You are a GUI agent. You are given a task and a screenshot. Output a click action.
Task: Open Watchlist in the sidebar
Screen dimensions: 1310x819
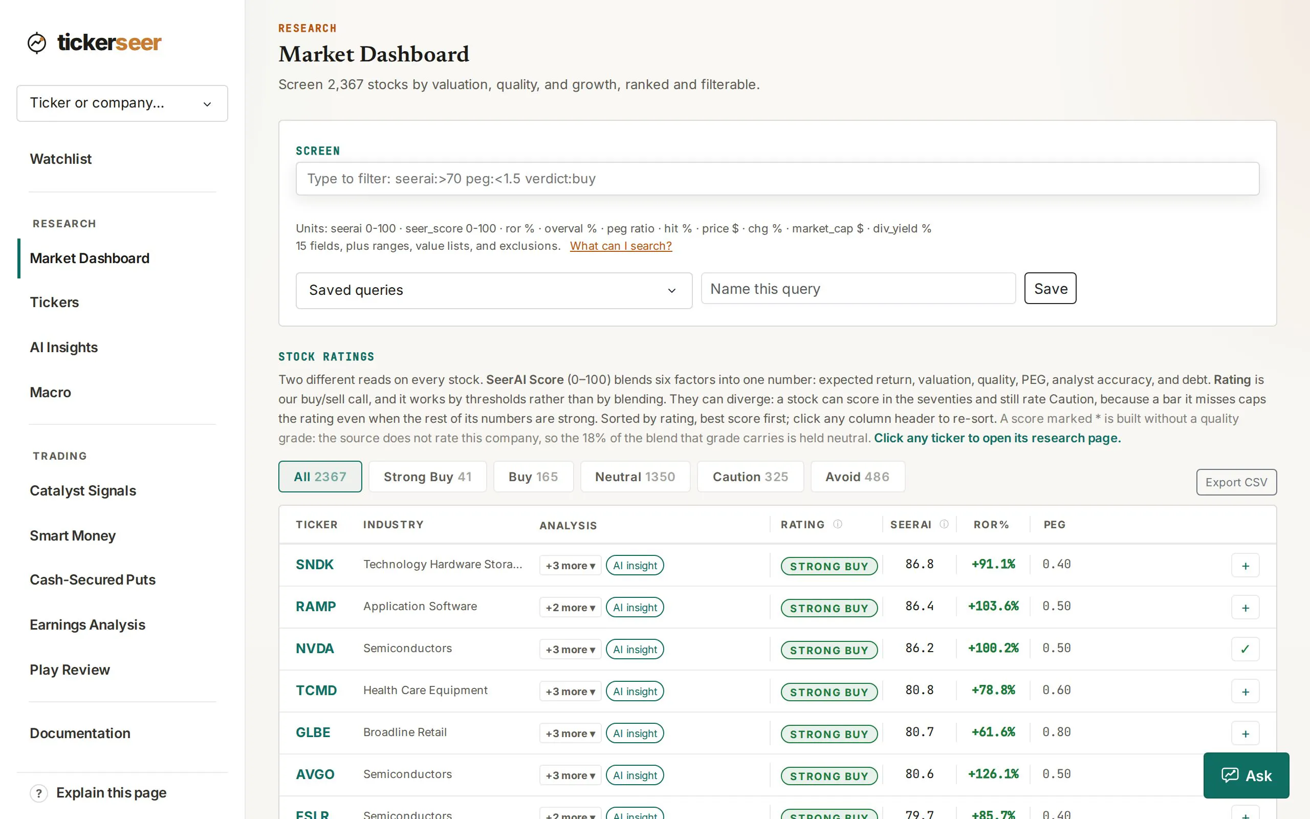coord(60,159)
